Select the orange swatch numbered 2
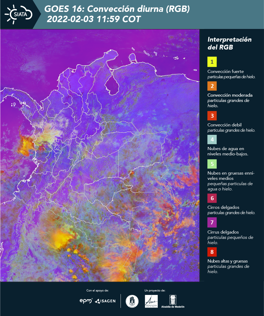 tap(212, 86)
